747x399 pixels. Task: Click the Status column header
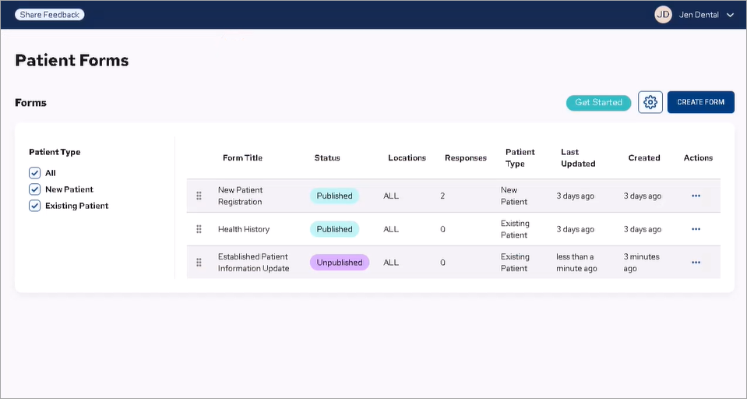click(327, 158)
